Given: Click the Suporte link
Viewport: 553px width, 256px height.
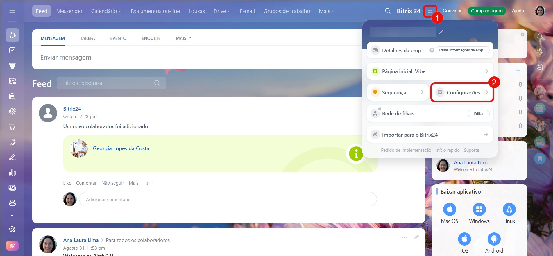Looking at the screenshot, I should click(x=471, y=150).
